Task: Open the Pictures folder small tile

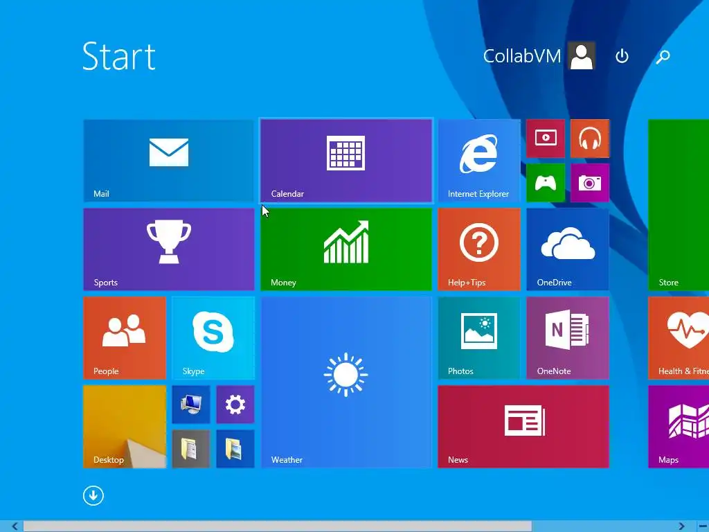Action: [x=235, y=448]
